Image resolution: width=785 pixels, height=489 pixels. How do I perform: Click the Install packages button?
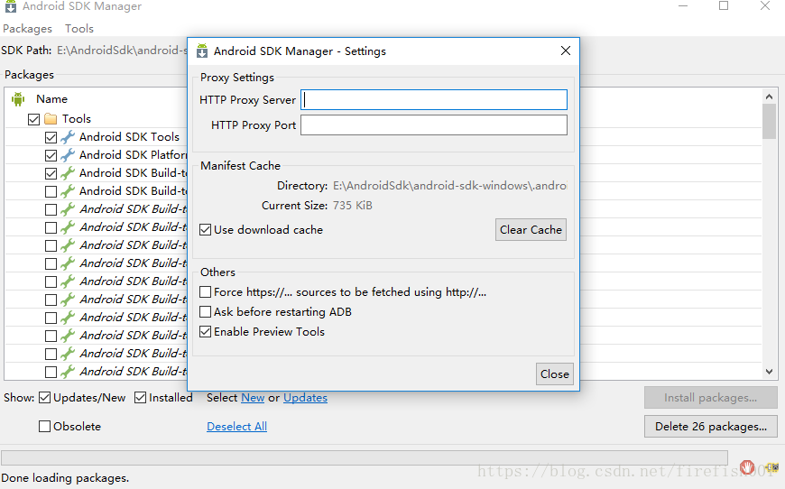[711, 397]
